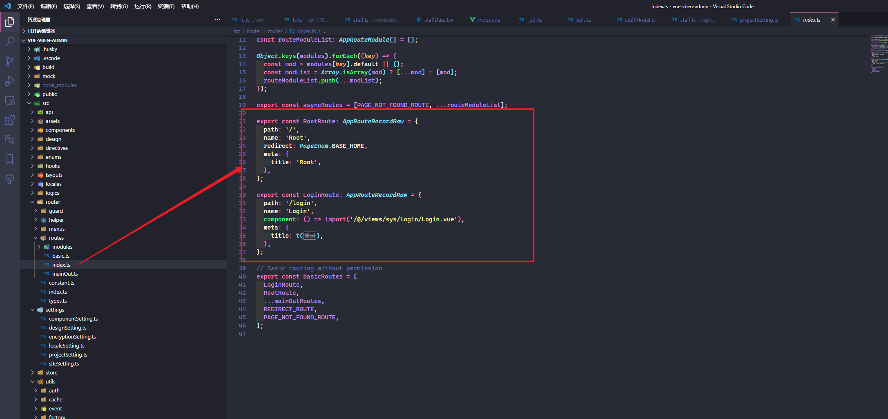Switch to the staffData.tsx tab
The image size is (888, 419).
[x=438, y=20]
